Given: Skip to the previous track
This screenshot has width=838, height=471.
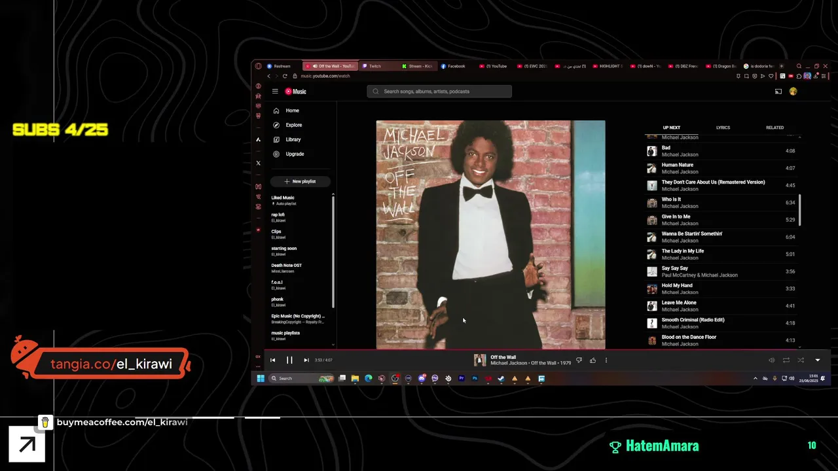Looking at the screenshot, I should point(273,360).
